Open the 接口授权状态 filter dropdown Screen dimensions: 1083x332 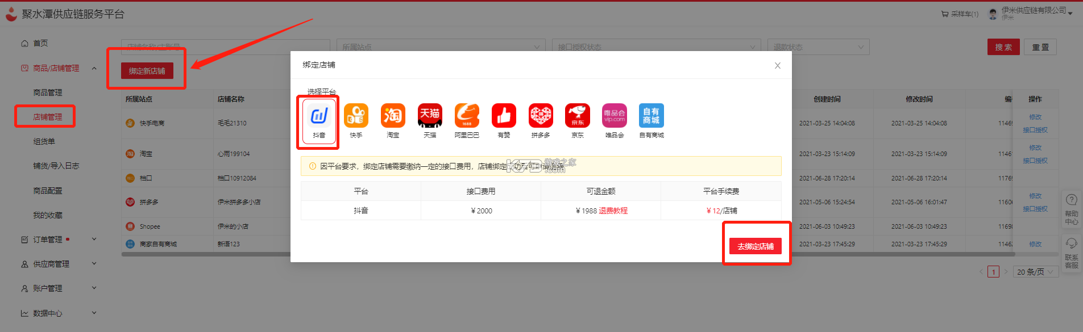click(x=656, y=47)
